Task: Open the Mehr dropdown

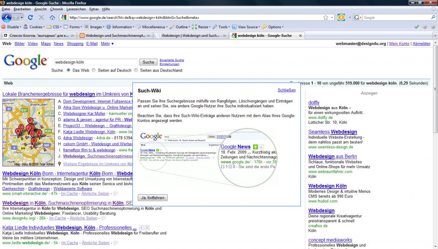Action: (x=107, y=44)
